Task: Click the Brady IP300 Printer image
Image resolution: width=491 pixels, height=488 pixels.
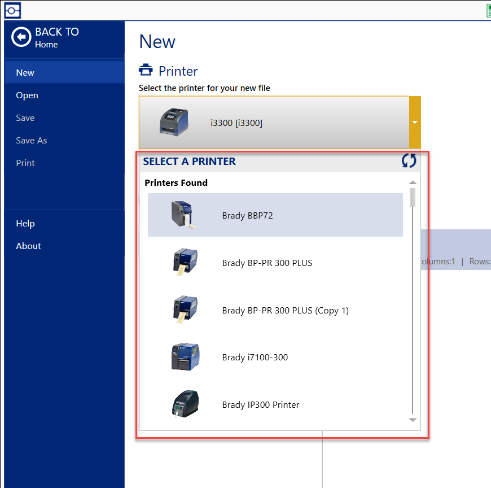Action: (x=185, y=404)
